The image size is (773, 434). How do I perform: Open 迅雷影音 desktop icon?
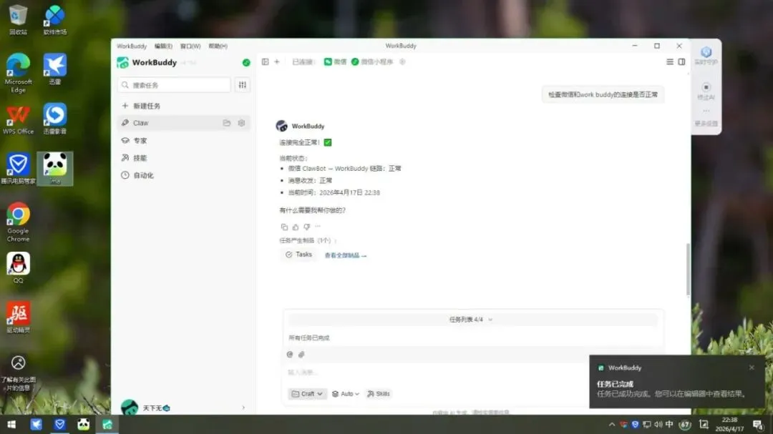[54, 119]
